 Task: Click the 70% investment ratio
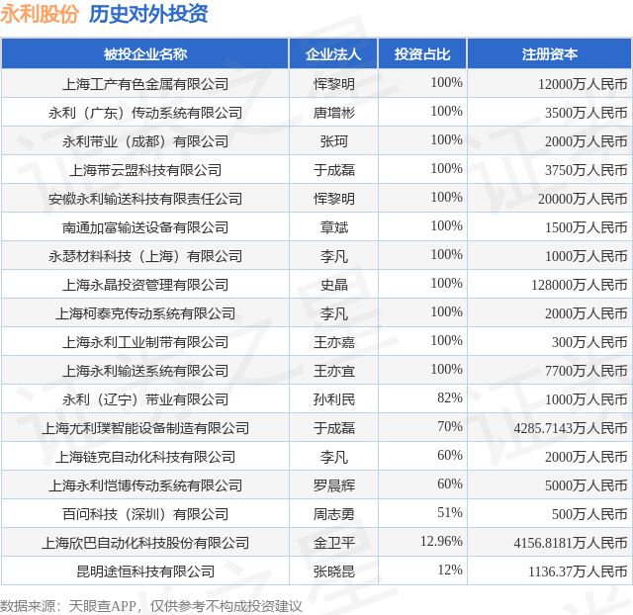(x=450, y=426)
